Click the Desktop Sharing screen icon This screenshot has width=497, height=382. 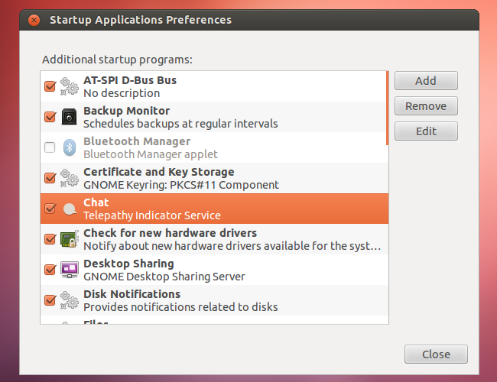pos(69,270)
